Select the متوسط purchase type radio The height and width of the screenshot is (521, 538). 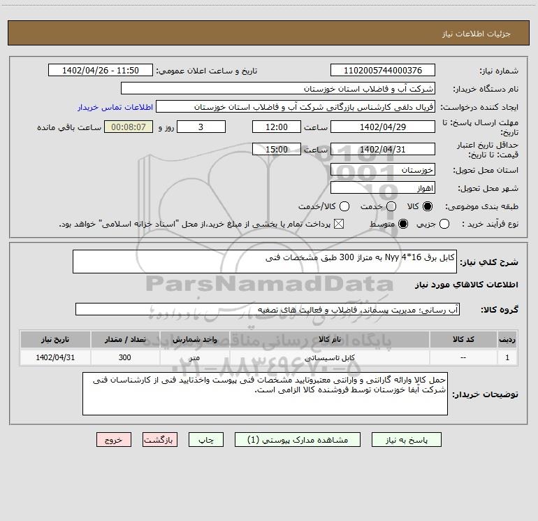pos(403,224)
